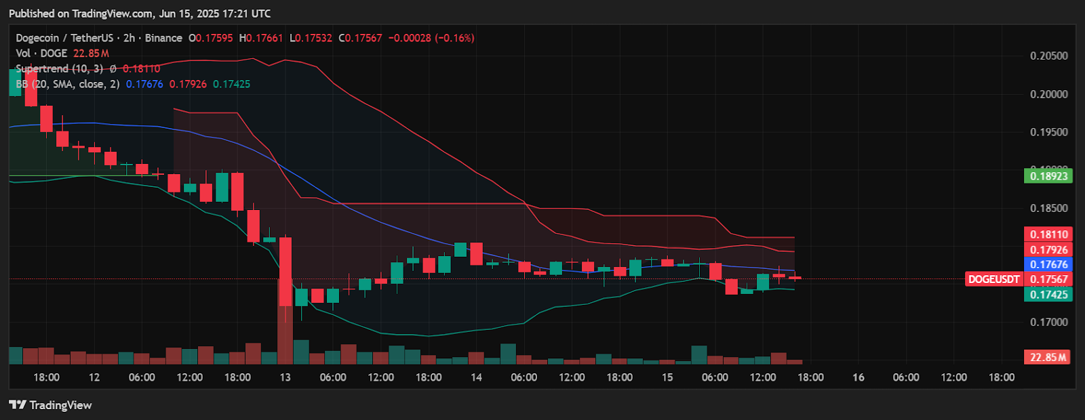Click the DOGEUSDT symbol price tag

click(x=993, y=279)
